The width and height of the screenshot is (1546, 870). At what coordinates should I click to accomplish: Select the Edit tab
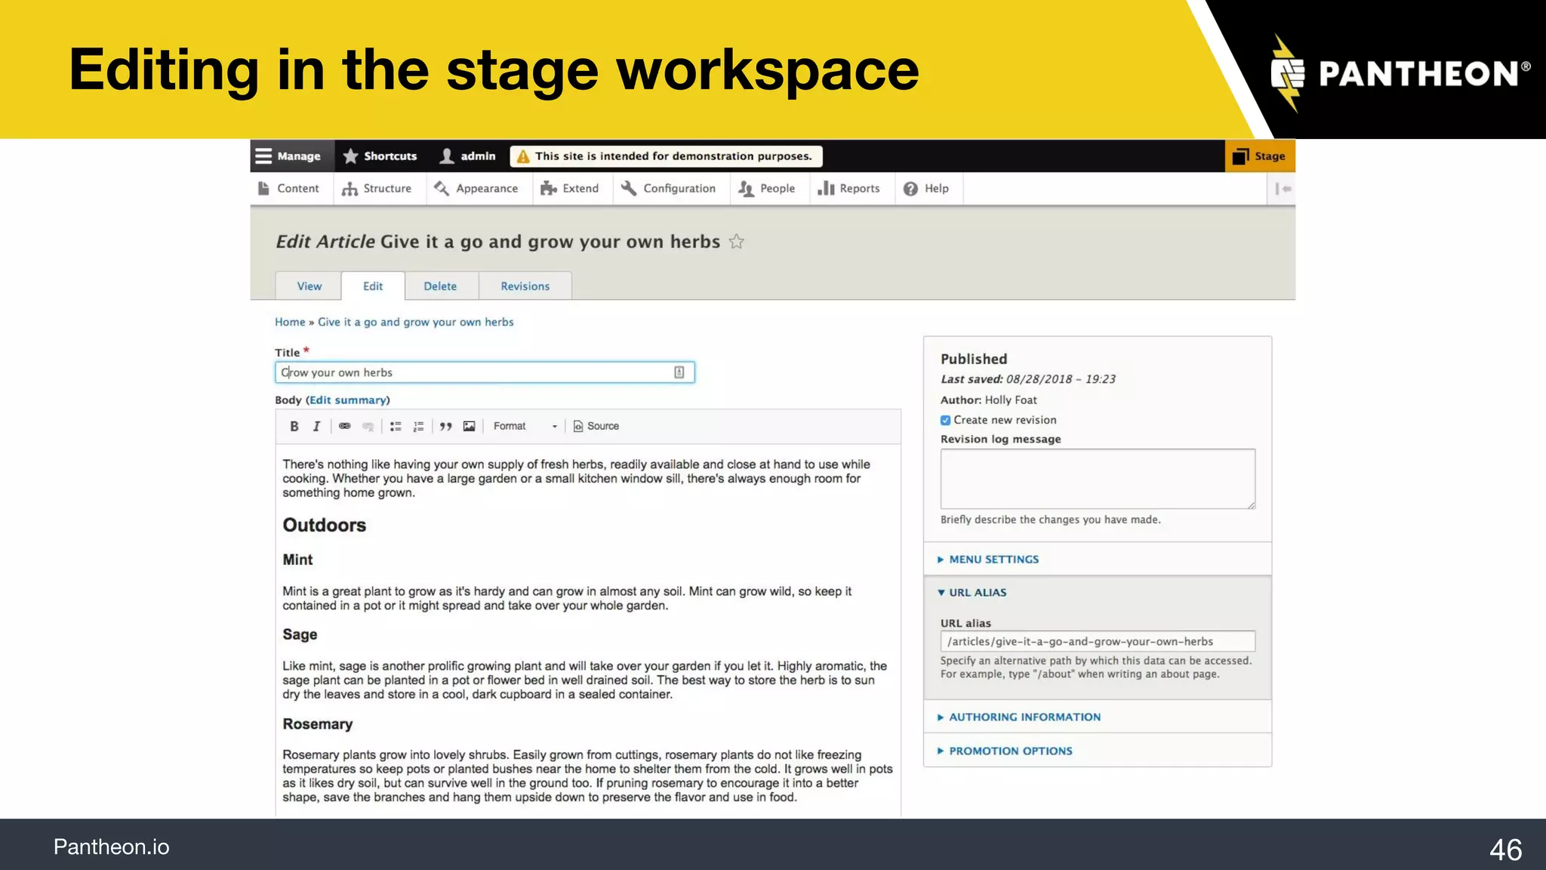coord(373,286)
